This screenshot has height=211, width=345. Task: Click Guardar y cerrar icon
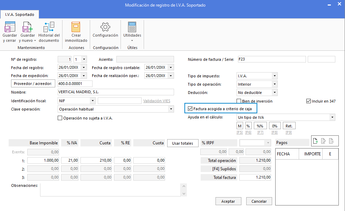pyautogui.click(x=10, y=27)
